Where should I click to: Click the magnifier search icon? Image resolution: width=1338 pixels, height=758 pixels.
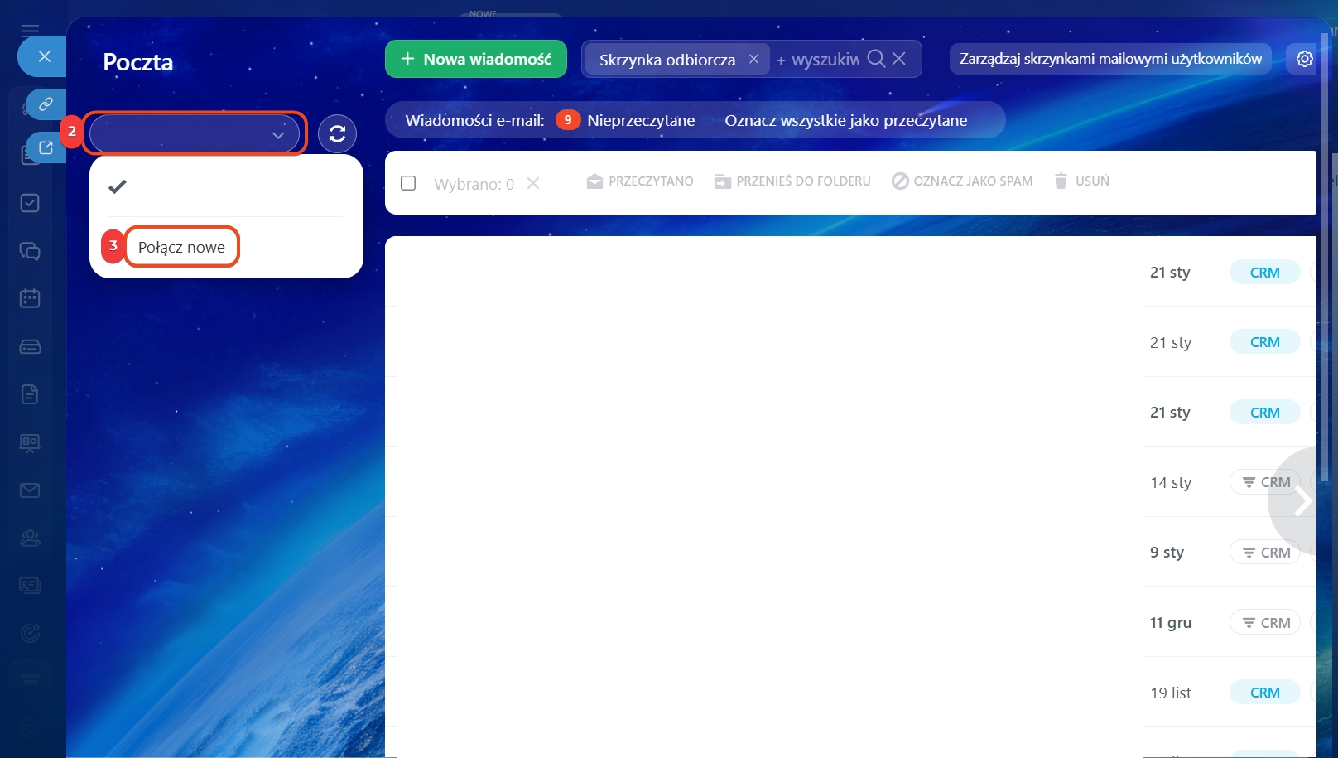pyautogui.click(x=876, y=59)
